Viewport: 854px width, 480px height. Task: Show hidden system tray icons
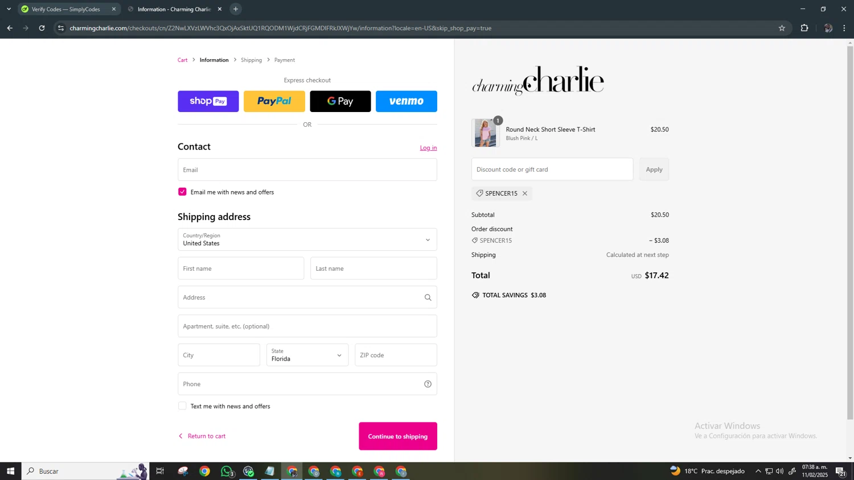pyautogui.click(x=758, y=471)
